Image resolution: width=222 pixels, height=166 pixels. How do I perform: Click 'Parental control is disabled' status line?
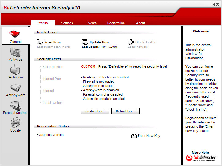pos(102,94)
